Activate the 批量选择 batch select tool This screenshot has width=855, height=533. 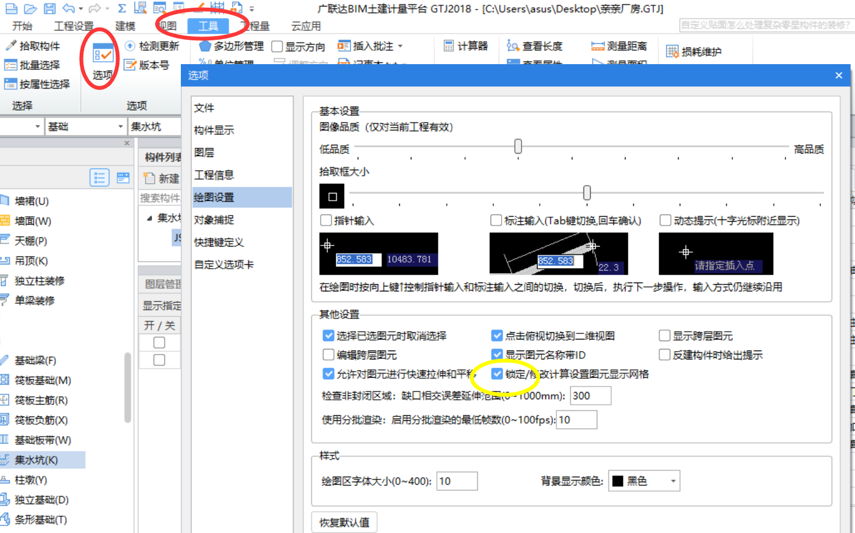coord(33,65)
